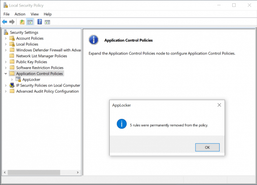Click the Application Control Policies folder icon
Screen dimensions: 257x185
coord(12,73)
